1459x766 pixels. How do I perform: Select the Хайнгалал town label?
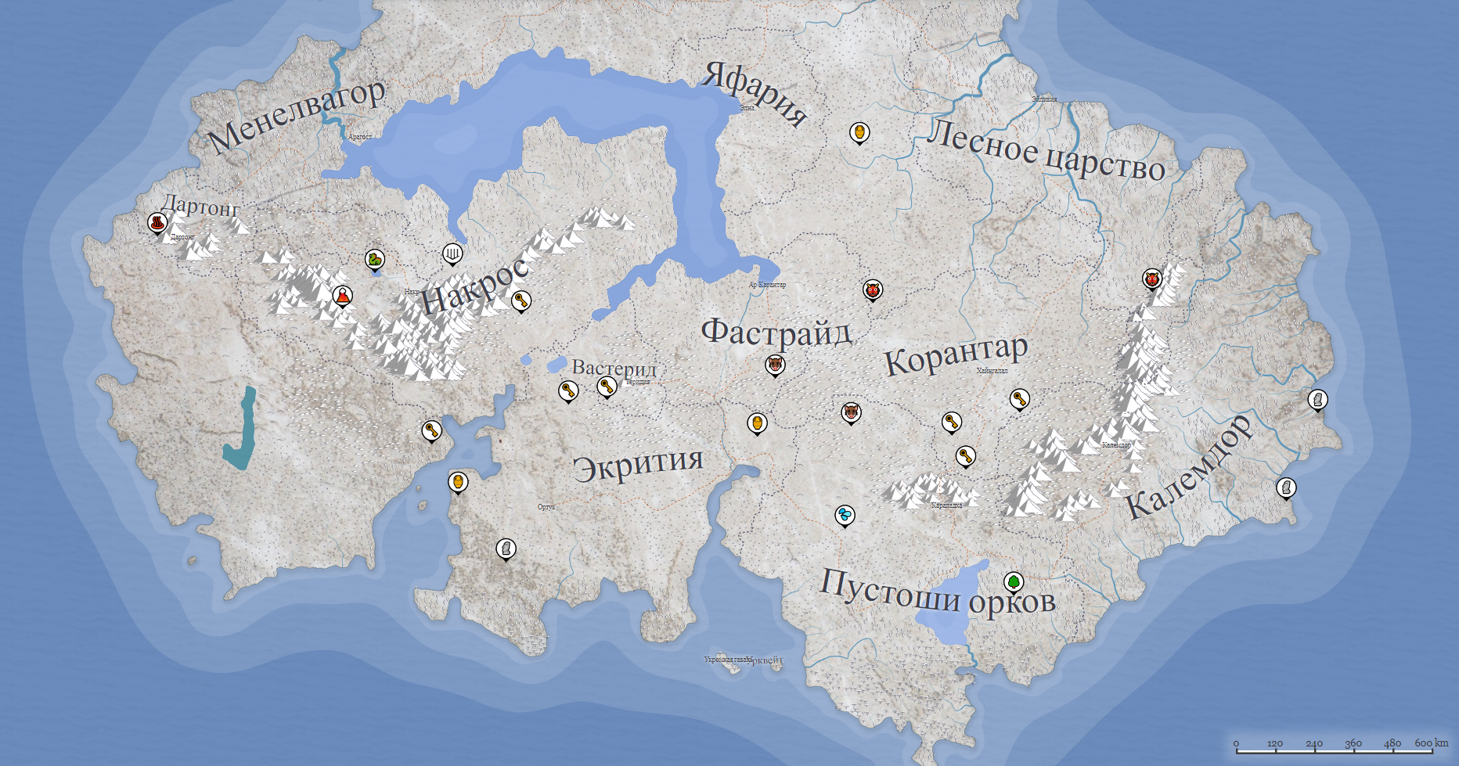coord(992,371)
